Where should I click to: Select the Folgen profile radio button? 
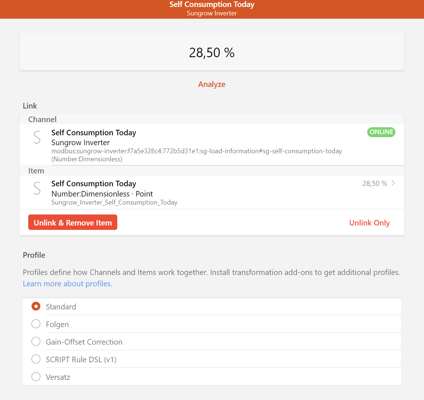36,324
